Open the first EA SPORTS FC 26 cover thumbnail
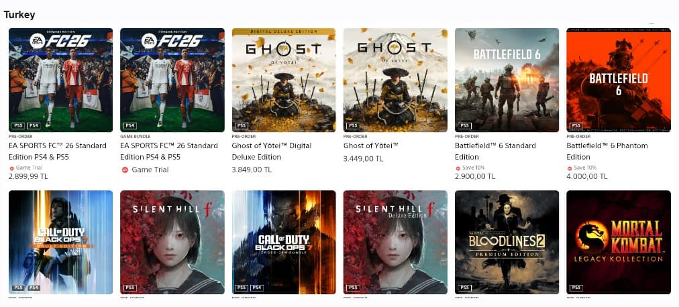679x307 pixels. [60, 80]
